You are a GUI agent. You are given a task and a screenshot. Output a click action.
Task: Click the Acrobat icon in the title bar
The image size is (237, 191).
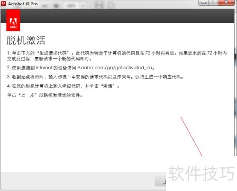pyautogui.click(x=3, y=3)
